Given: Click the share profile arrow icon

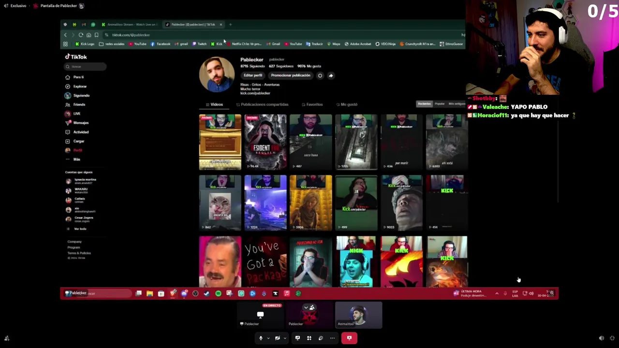Looking at the screenshot, I should coord(331,75).
